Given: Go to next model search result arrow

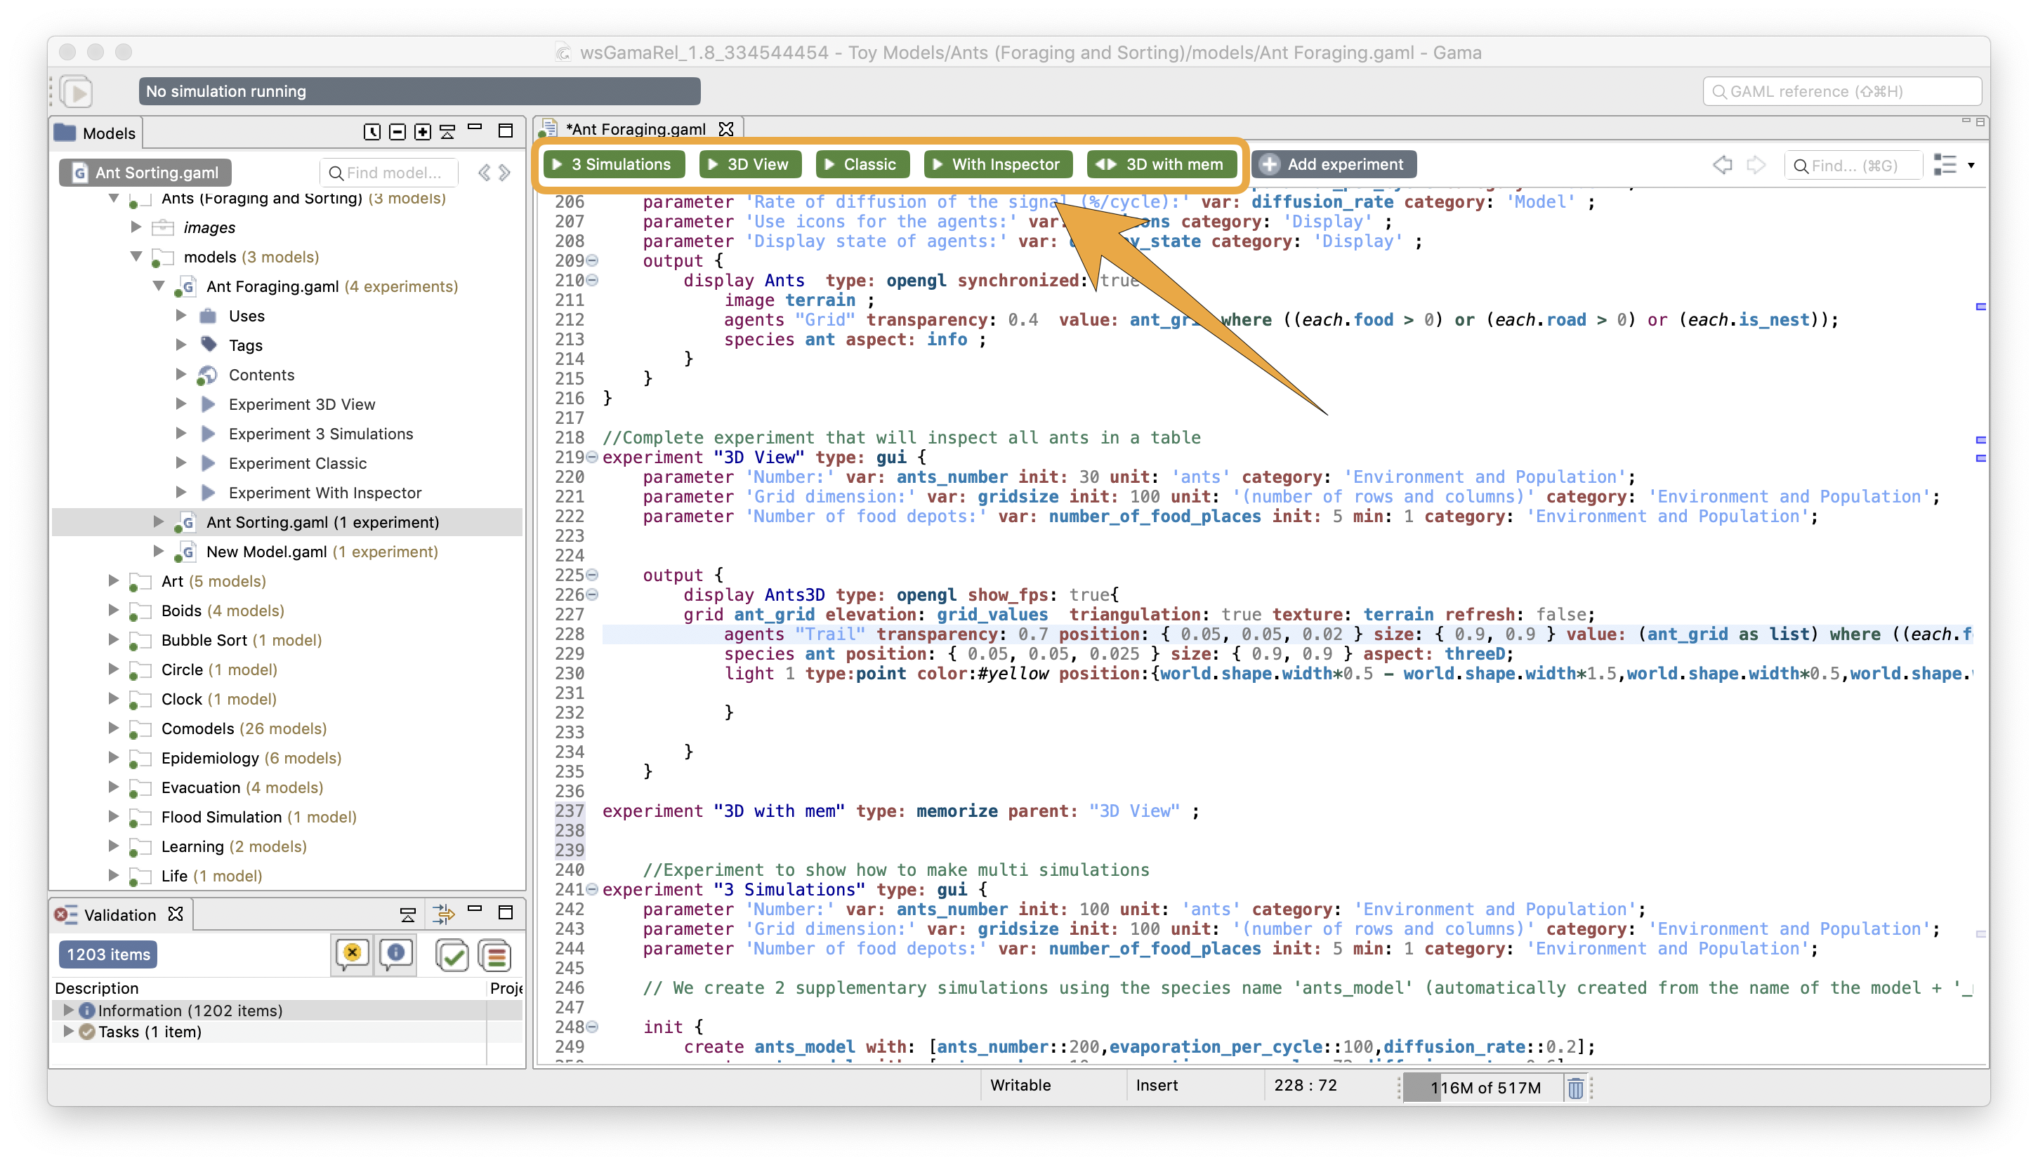Looking at the screenshot, I should point(504,172).
